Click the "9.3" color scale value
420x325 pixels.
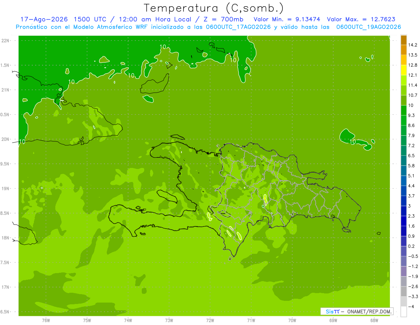point(411,115)
